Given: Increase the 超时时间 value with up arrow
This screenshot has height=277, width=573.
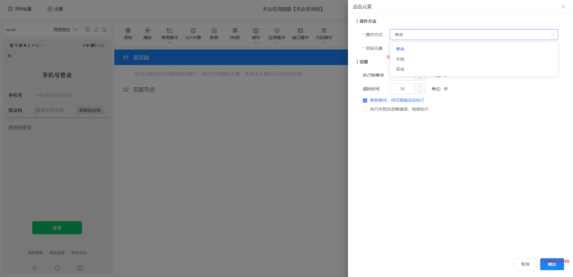Looking at the screenshot, I should (420, 86).
